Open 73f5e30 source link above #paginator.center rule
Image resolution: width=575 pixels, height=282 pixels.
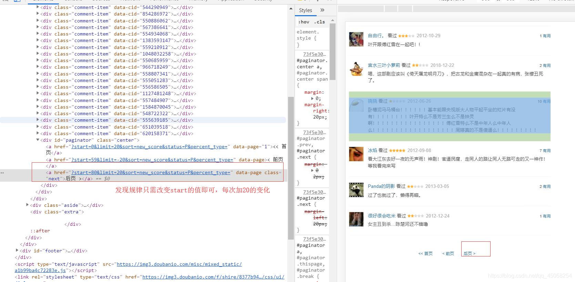pos(314,54)
